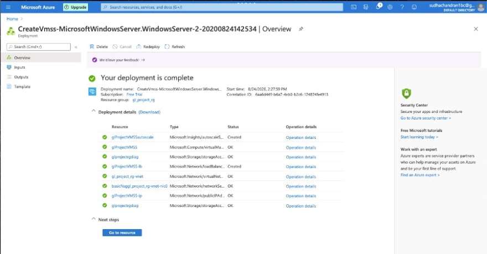Go to Azure security center link
Viewport: 487px width, 254px height.
[426, 118]
